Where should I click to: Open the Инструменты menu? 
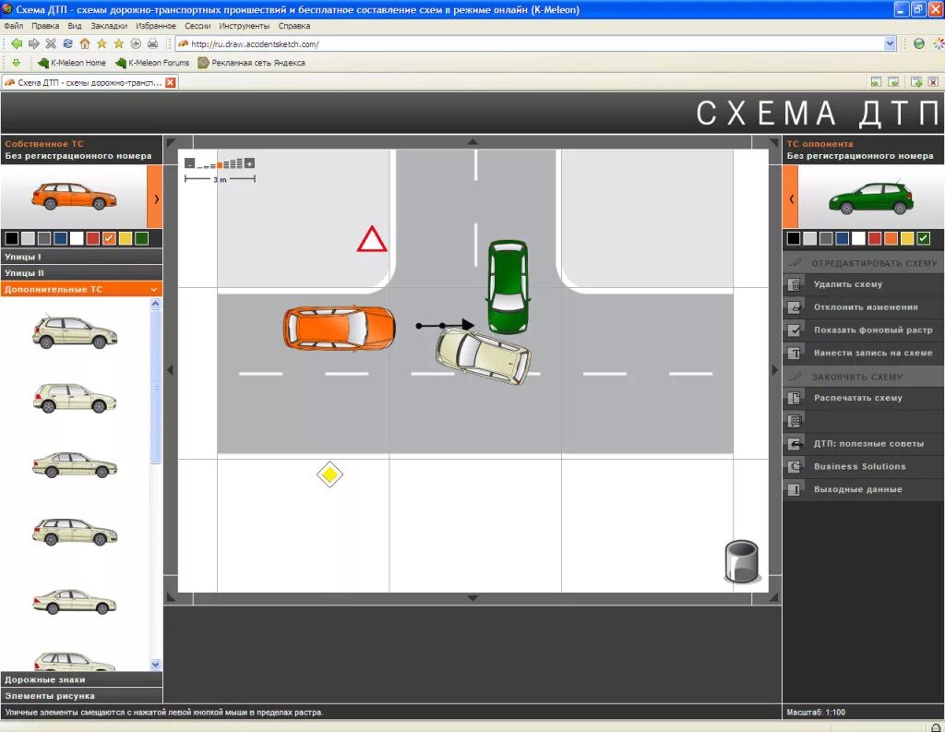point(244,26)
